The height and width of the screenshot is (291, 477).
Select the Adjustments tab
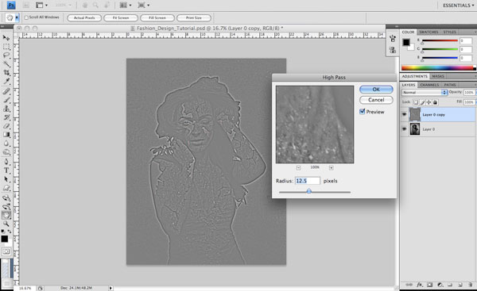[x=415, y=76]
